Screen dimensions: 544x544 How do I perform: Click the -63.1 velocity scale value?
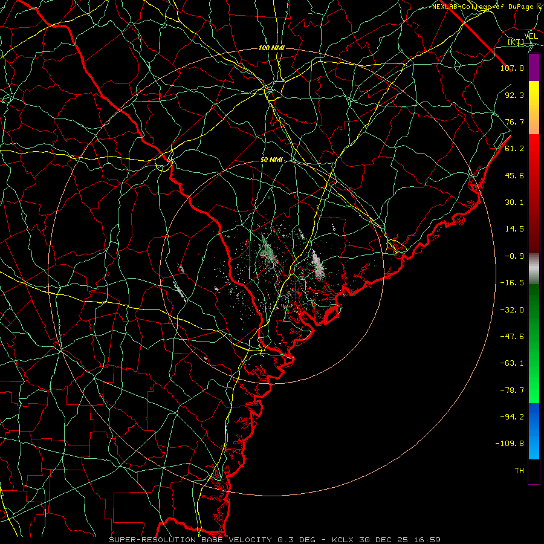pyautogui.click(x=512, y=363)
